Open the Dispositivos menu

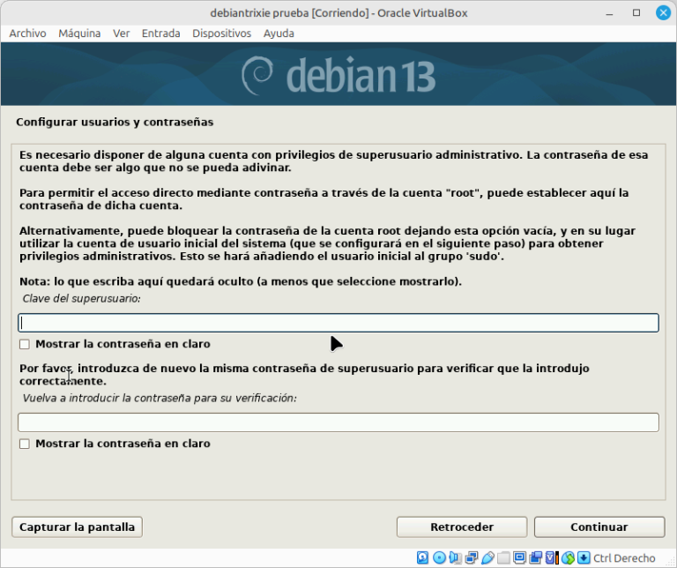pos(221,34)
